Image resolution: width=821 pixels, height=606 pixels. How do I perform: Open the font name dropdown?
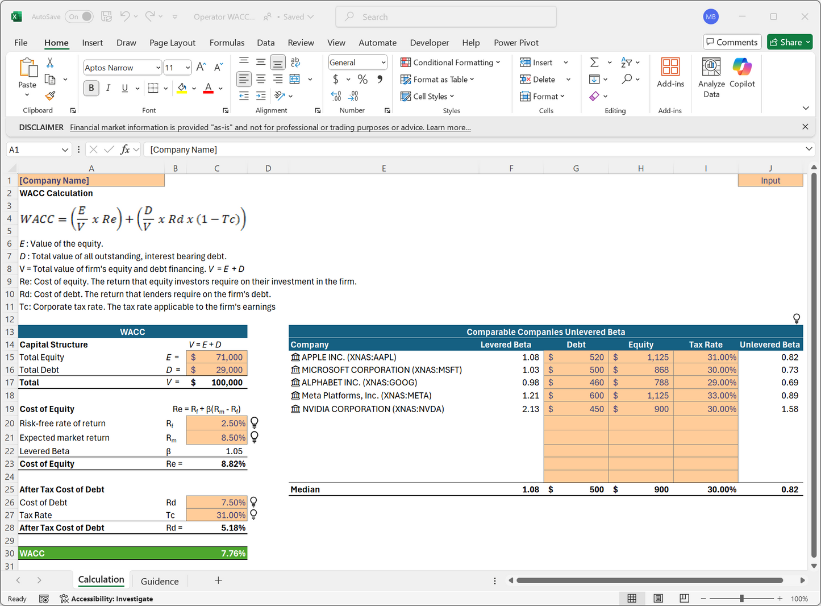[158, 68]
